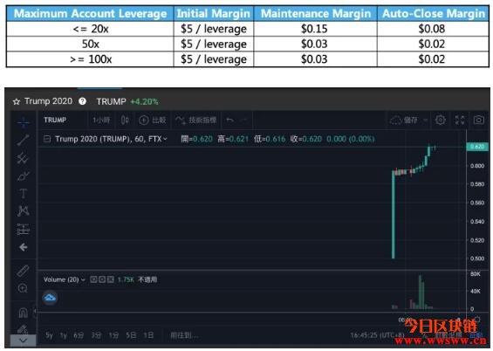Open chart settings gear icon
493x351 pixels.
coord(441,120)
